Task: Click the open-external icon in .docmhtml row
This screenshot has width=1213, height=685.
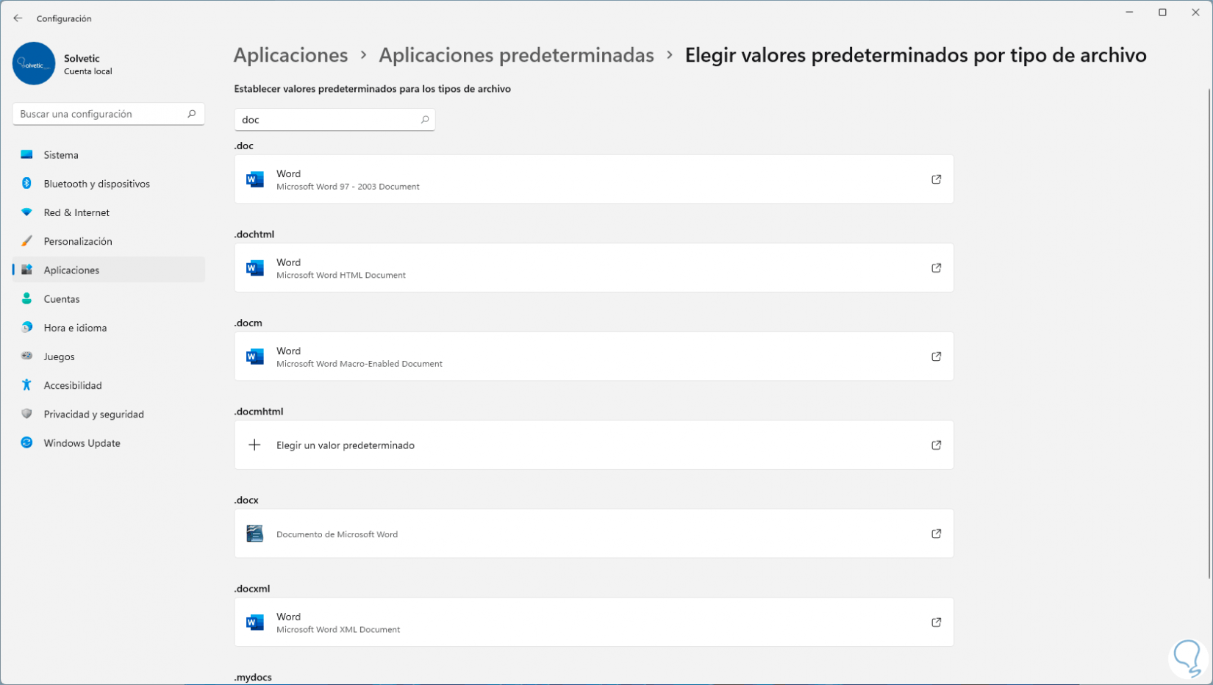Action: tap(936, 445)
